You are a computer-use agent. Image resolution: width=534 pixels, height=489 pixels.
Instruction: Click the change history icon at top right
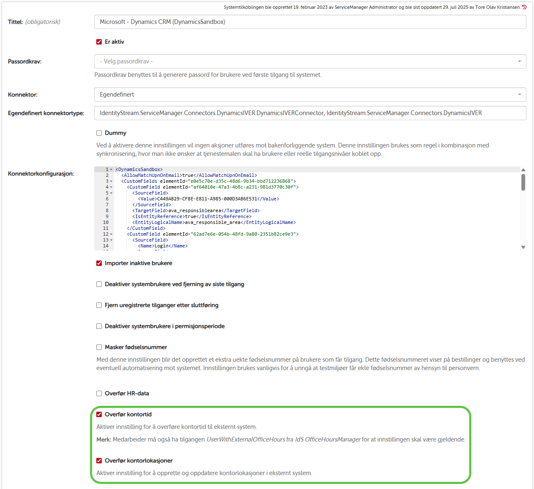click(x=524, y=7)
